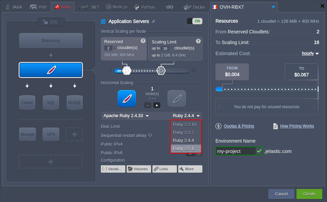
Task: Open the Reserved cloudlets help question mark
Action: (x=143, y=41)
